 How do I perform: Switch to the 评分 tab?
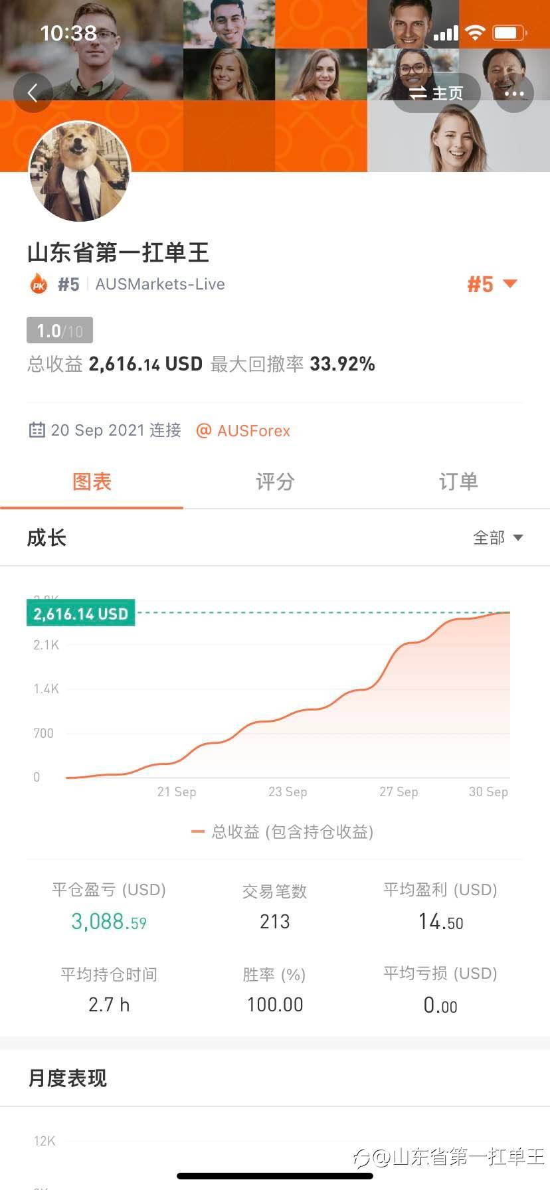(275, 481)
